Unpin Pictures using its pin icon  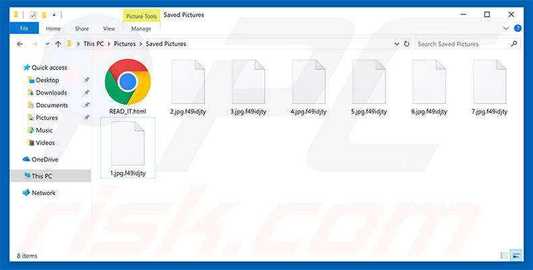(86, 117)
